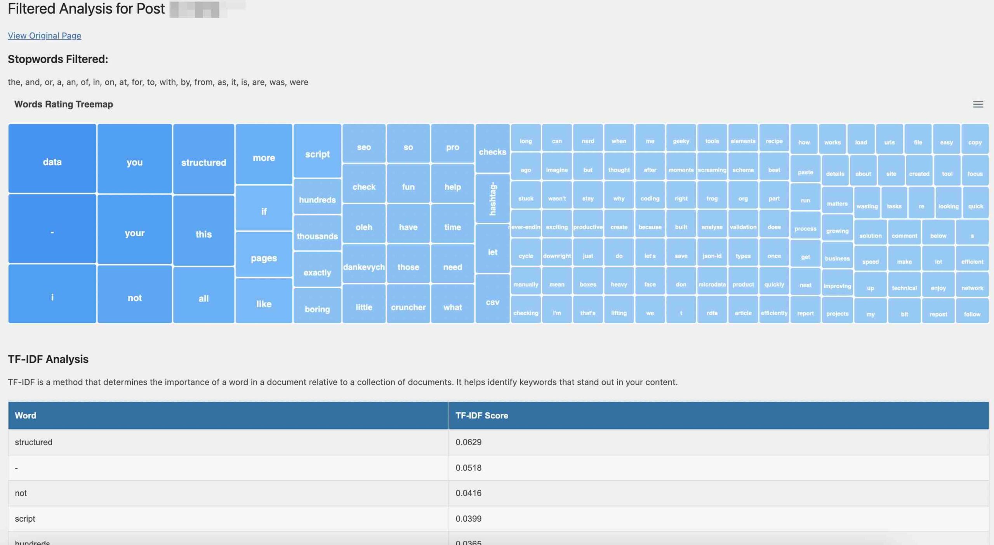Open the View Original Page link
Screen dimensions: 994x545
[44, 35]
